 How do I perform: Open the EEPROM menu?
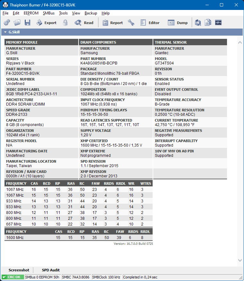pyautogui.click(x=31, y=13)
